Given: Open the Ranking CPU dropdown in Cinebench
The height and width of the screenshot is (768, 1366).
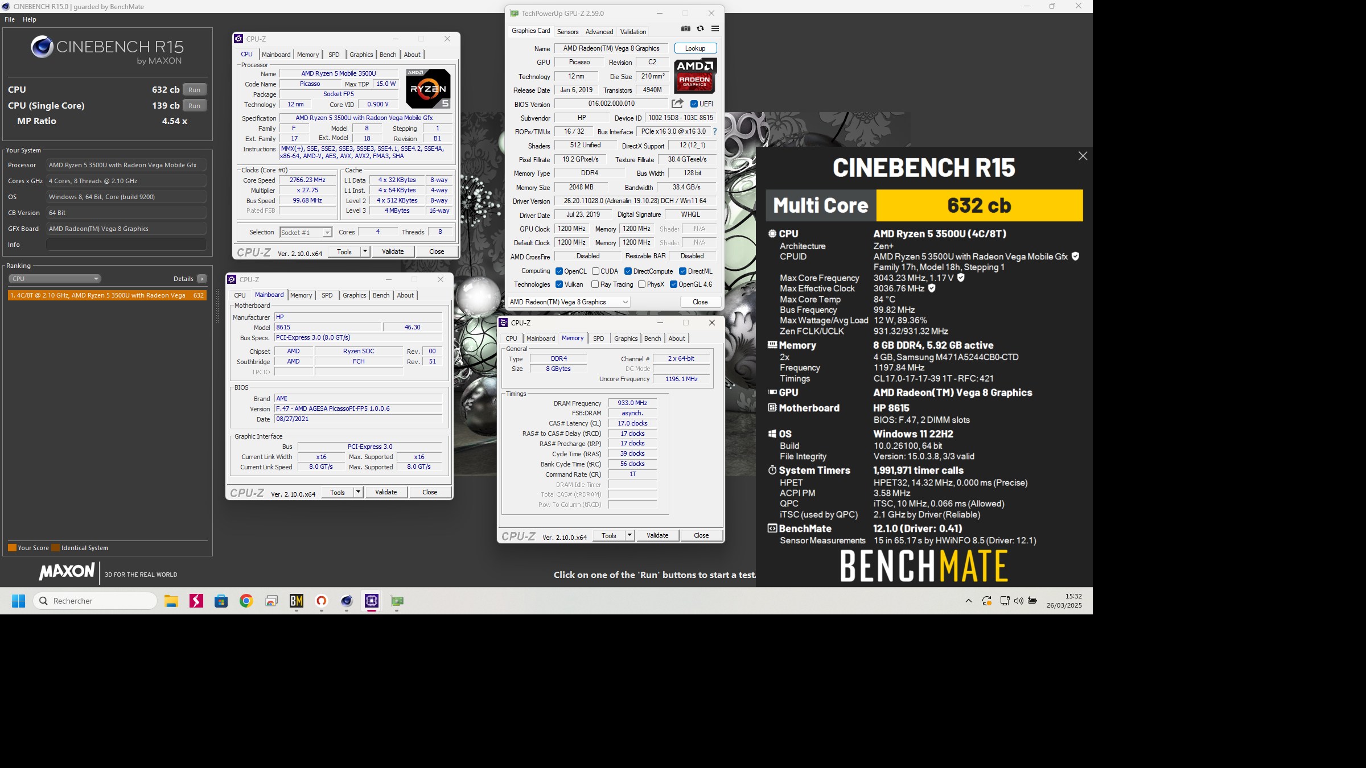Looking at the screenshot, I should 55,279.
